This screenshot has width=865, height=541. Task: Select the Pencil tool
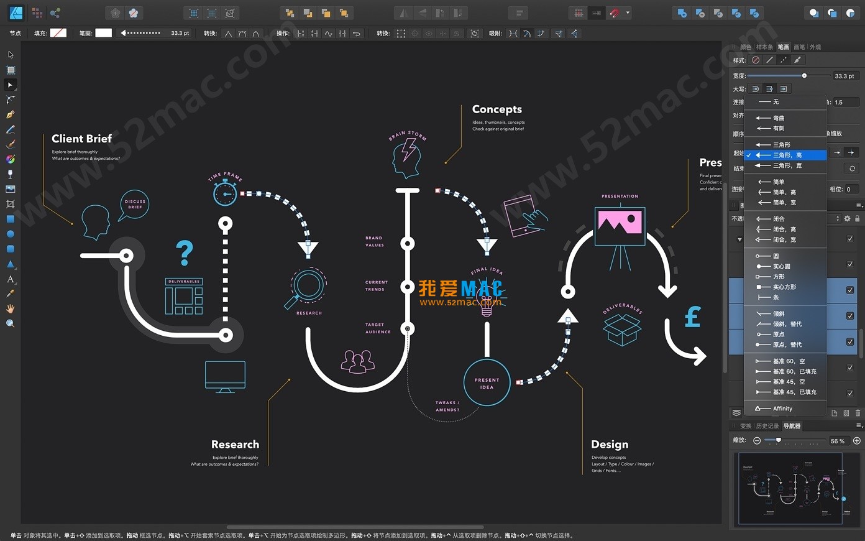(11, 129)
